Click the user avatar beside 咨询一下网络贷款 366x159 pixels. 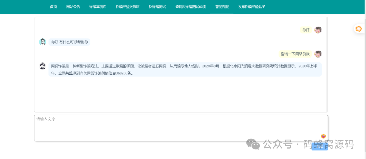[318, 54]
